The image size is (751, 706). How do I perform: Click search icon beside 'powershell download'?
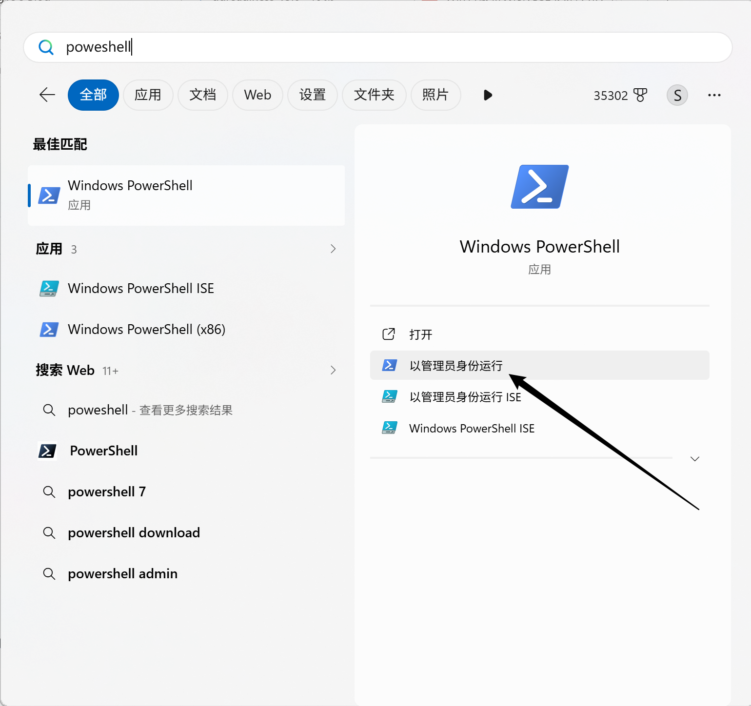49,533
